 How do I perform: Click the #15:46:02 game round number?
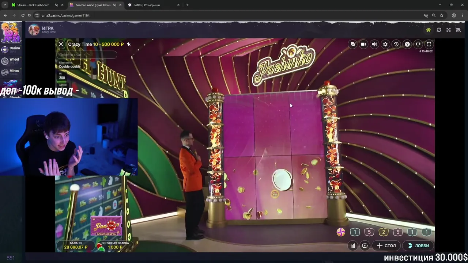click(426, 52)
